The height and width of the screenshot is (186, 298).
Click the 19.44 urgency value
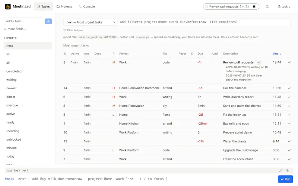point(277,62)
